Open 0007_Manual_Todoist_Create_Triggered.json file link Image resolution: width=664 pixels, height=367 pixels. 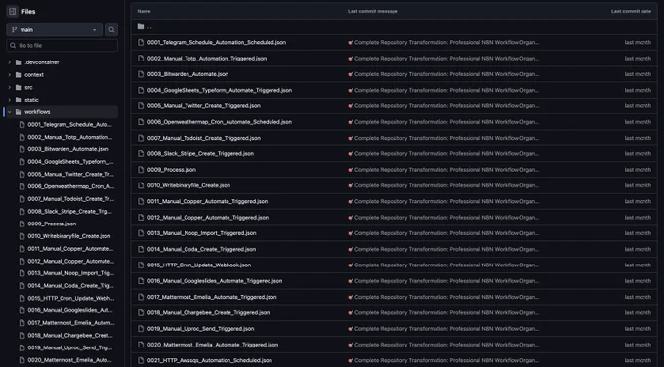[204, 138]
